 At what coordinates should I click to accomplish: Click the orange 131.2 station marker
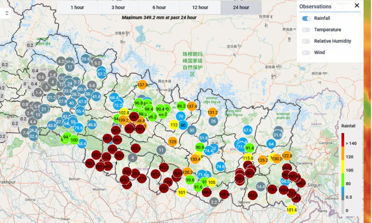[x=213, y=112]
